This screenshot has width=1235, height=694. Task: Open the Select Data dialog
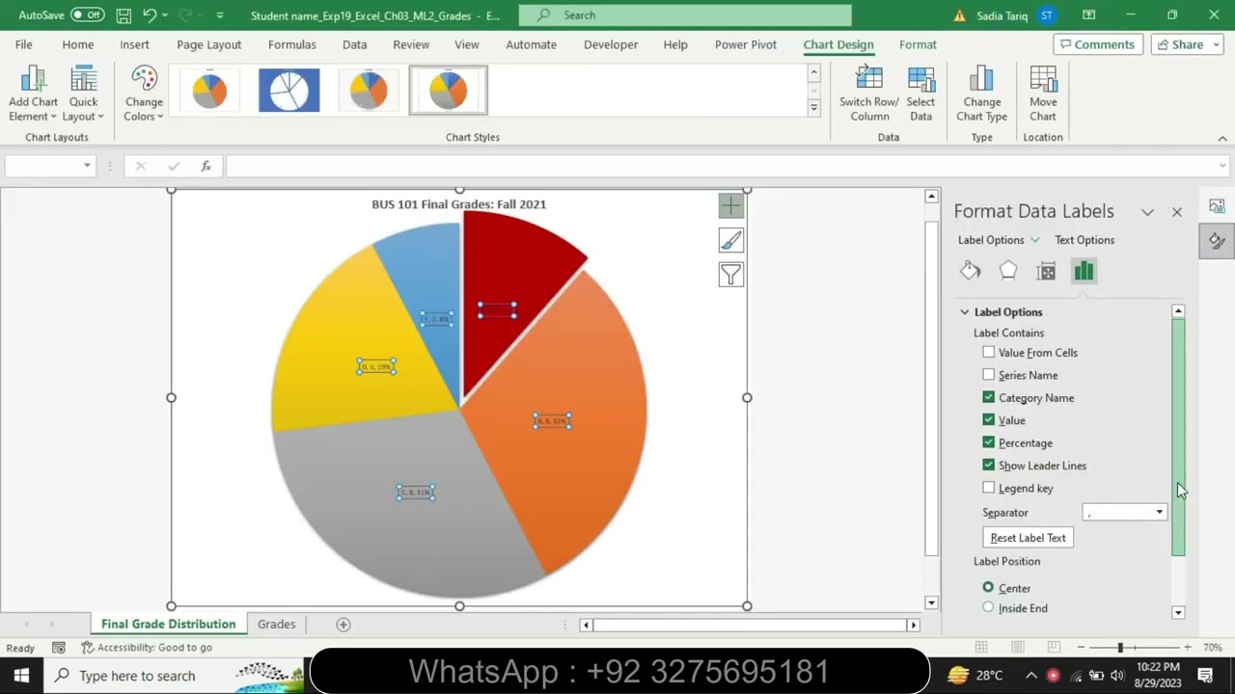click(x=920, y=94)
